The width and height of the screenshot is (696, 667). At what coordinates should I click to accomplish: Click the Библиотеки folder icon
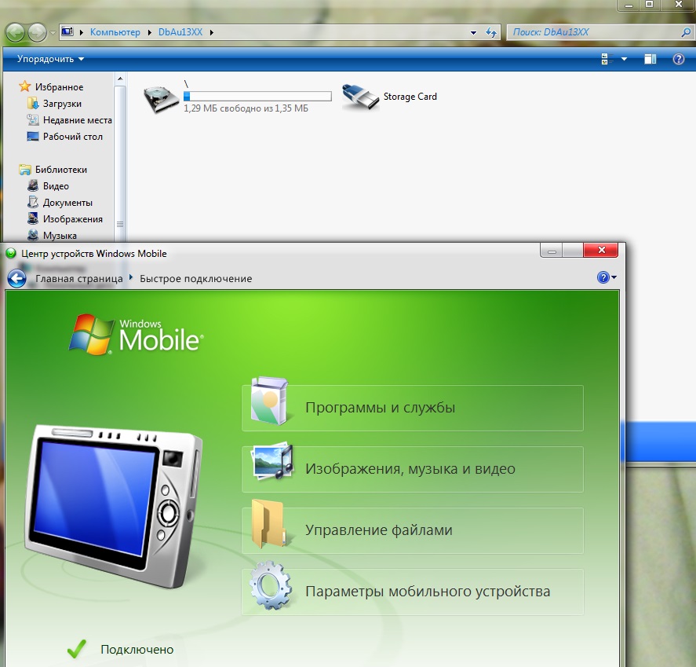click(25, 170)
